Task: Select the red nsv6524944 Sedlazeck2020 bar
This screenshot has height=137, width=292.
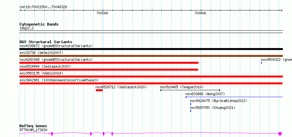Action: point(109,70)
